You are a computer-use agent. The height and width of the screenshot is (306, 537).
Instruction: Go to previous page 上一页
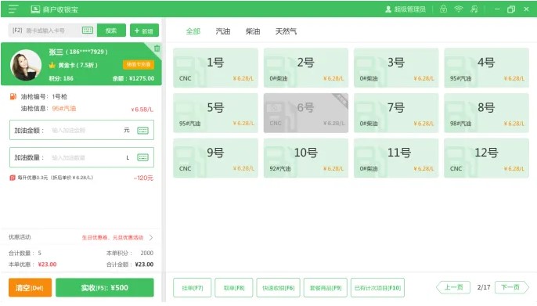[x=452, y=287]
